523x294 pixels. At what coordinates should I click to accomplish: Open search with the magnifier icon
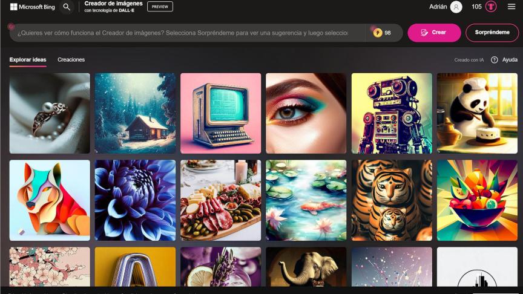tap(67, 7)
